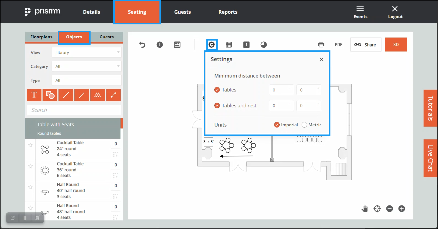Open the Details tab
438x229 pixels.
(x=92, y=12)
